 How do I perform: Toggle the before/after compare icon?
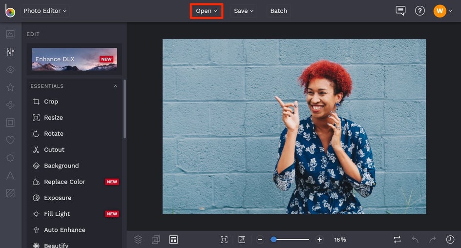point(397,239)
